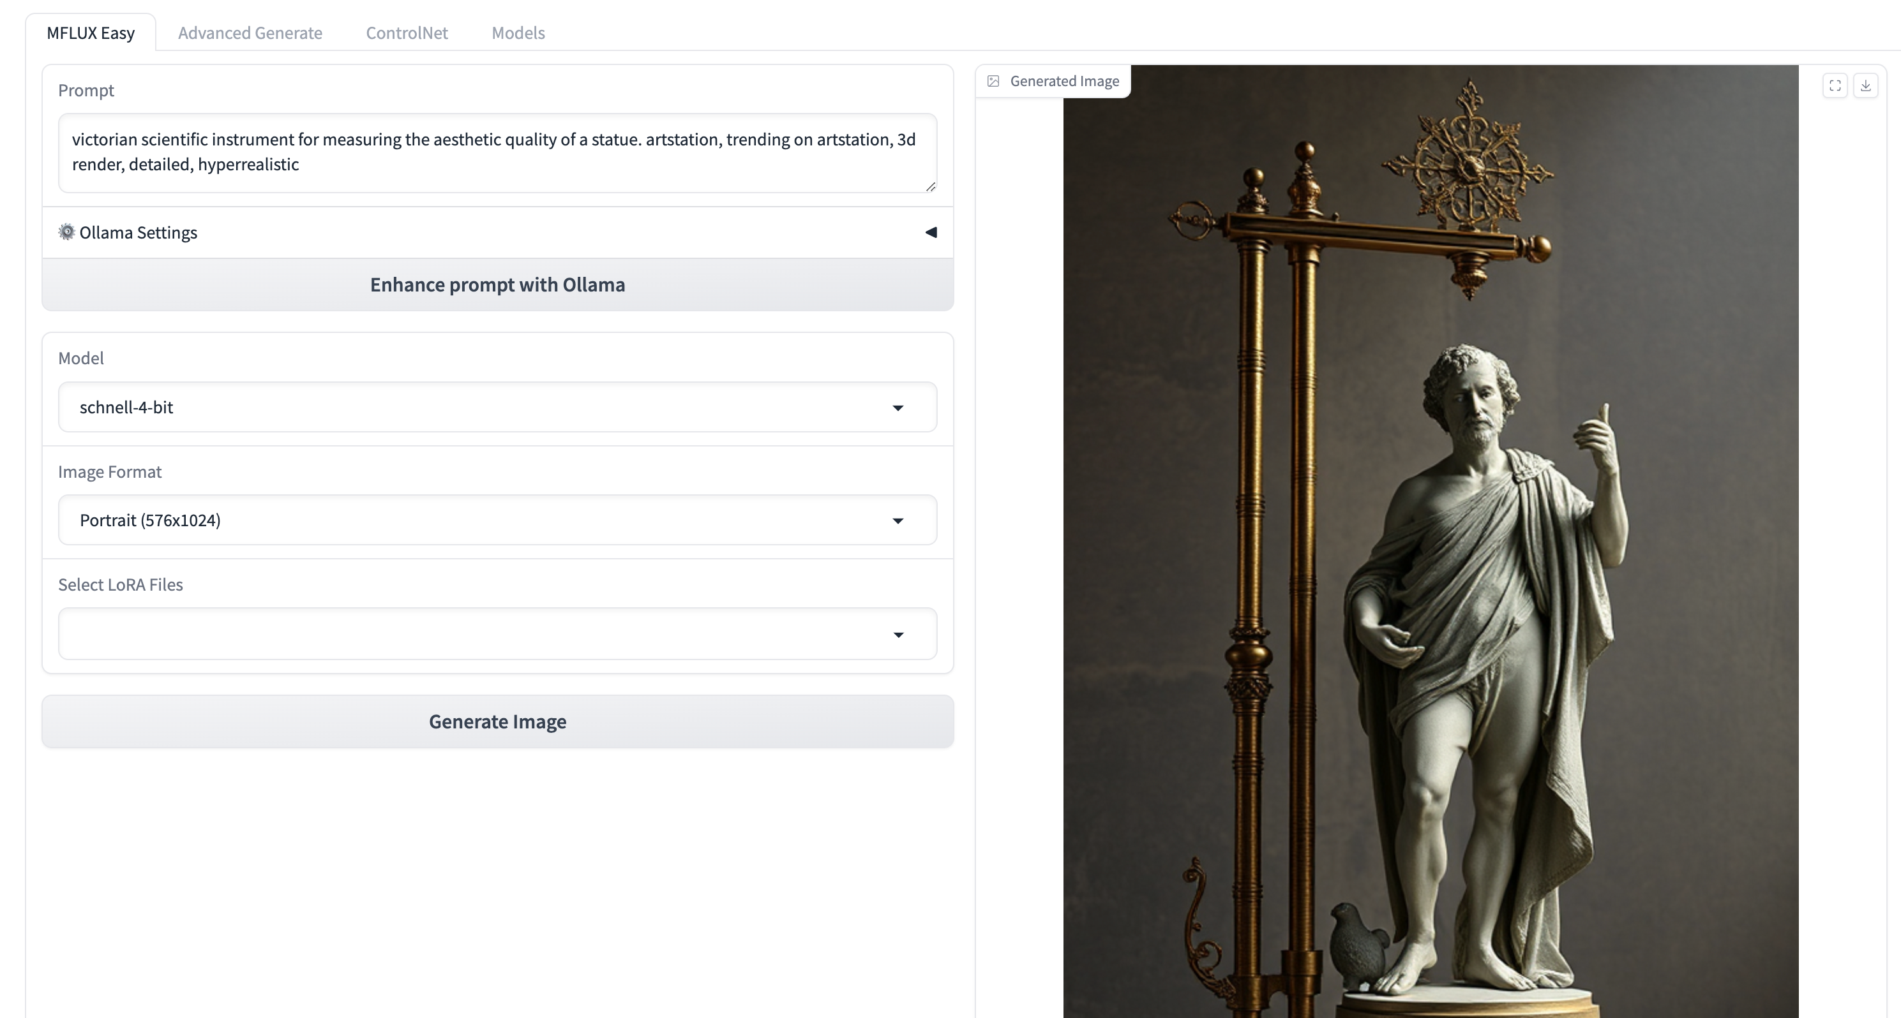The image size is (1901, 1018).
Task: Click the Ollama Settings triangle arrow
Action: [931, 232]
